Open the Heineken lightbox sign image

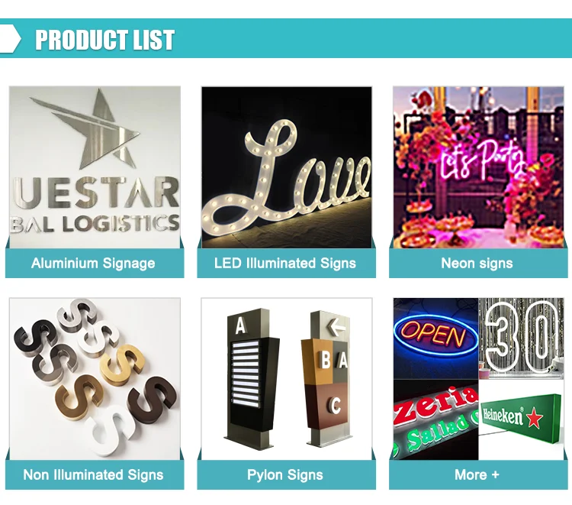click(522, 419)
